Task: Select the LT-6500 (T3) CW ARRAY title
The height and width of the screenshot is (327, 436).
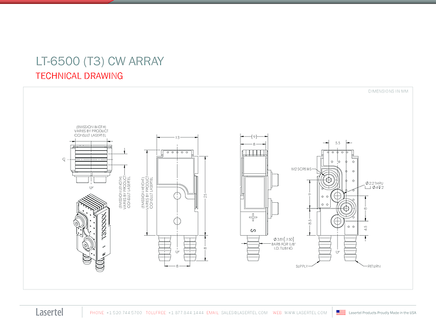Action: pyautogui.click(x=99, y=61)
